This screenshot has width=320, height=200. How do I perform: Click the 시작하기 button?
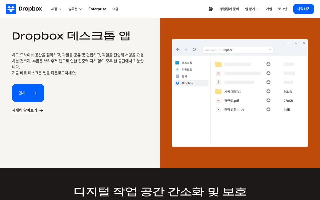[x=303, y=9]
